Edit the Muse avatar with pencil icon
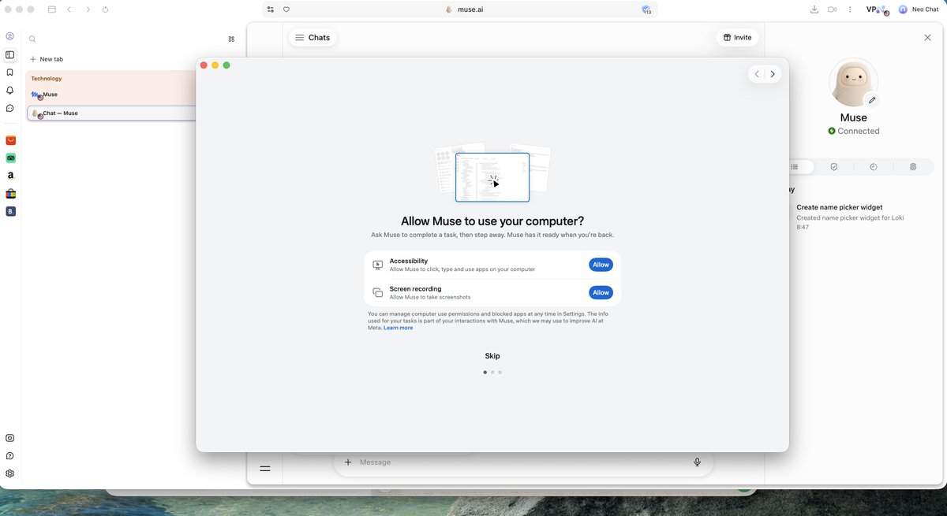The height and width of the screenshot is (516, 947). tap(871, 100)
